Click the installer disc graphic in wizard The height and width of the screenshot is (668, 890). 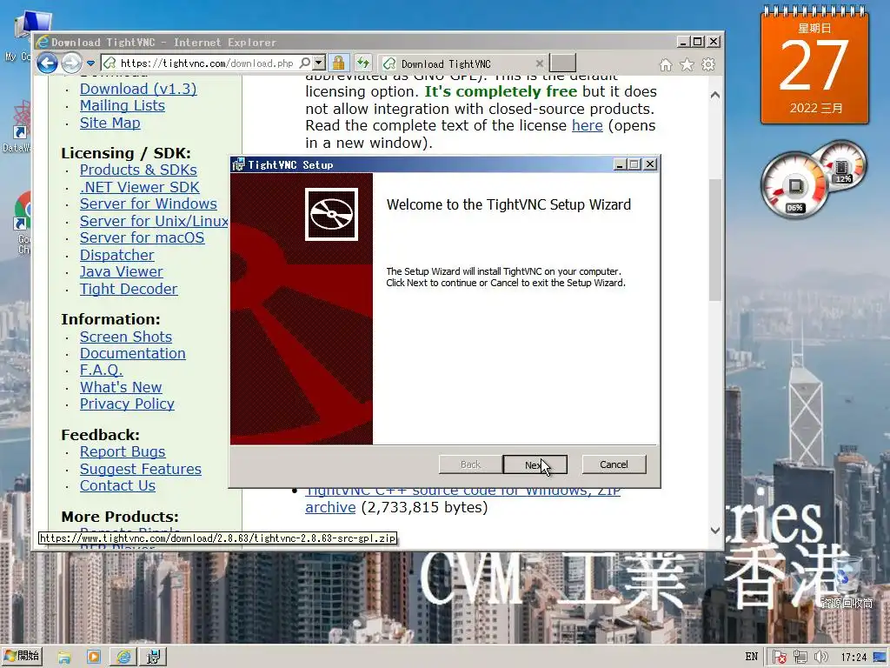[x=331, y=214]
